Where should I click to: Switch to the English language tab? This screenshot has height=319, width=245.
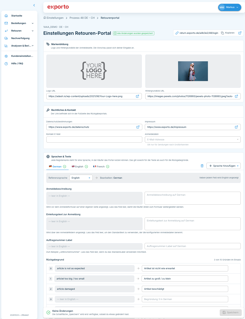(x=80, y=167)
